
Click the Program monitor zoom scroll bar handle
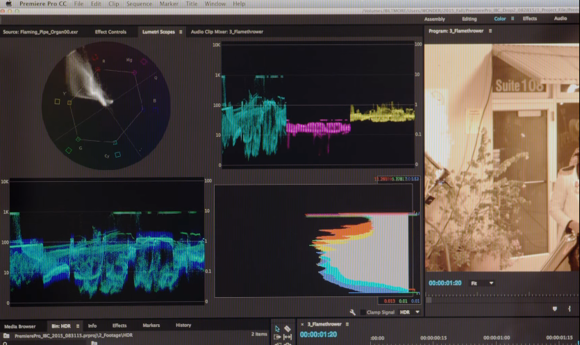(429, 300)
